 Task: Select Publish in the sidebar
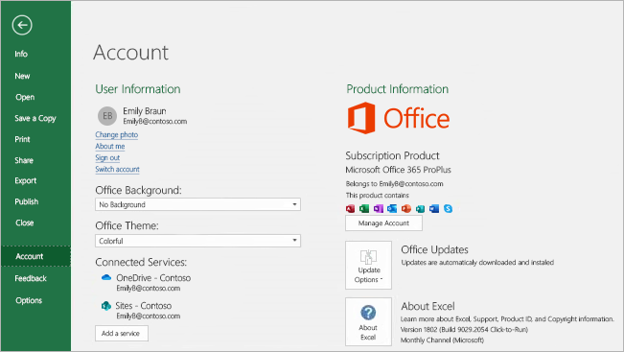[x=27, y=201]
